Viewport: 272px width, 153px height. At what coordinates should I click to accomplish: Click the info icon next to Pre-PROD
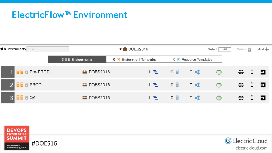(27, 72)
